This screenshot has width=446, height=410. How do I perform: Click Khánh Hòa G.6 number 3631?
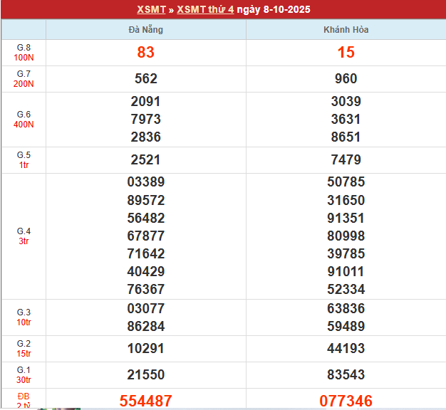click(346, 120)
